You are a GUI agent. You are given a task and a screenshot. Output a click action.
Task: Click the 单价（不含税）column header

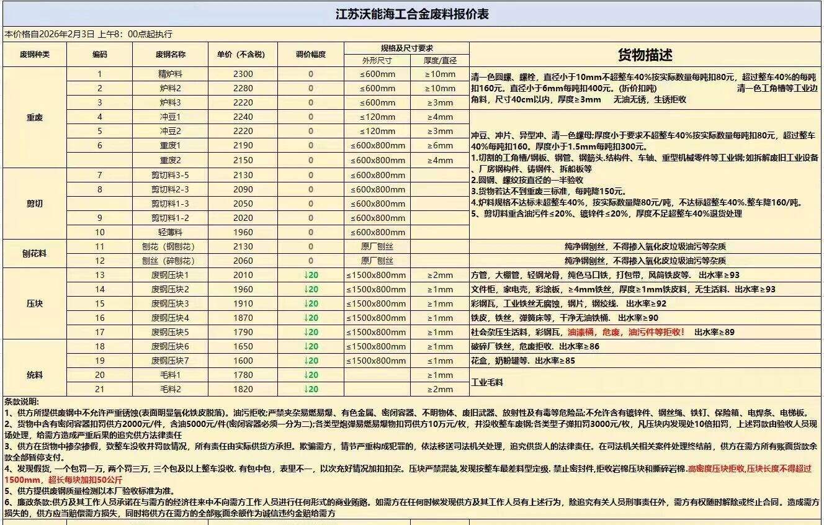(243, 55)
